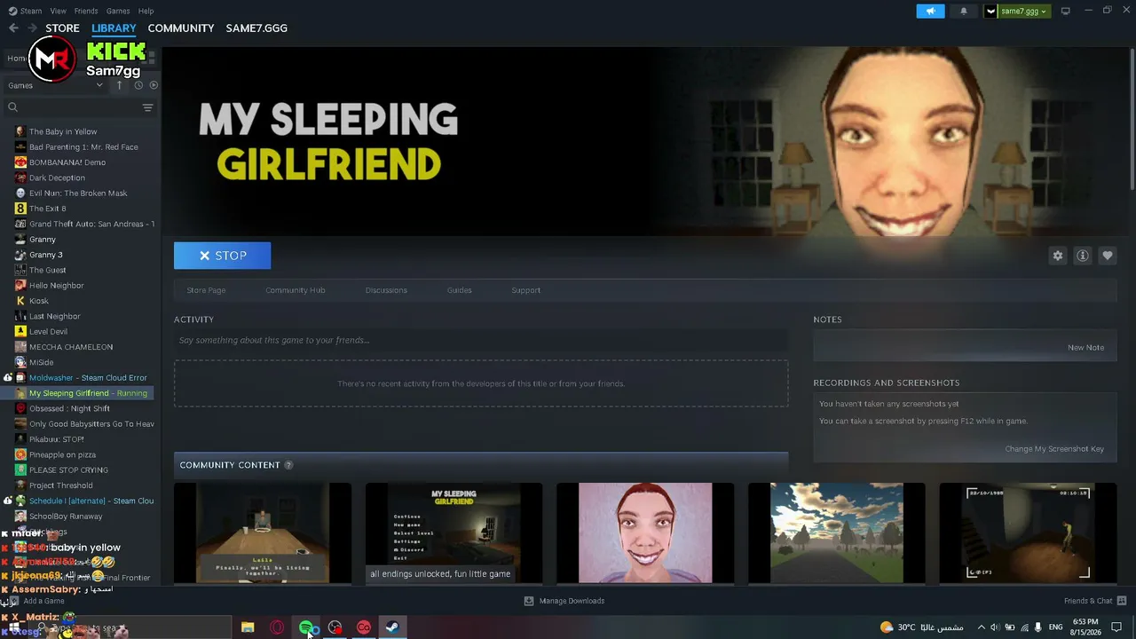The width and height of the screenshot is (1136, 639).
Task: Open the pink-background face screenshot thumbnail
Action: click(x=645, y=533)
